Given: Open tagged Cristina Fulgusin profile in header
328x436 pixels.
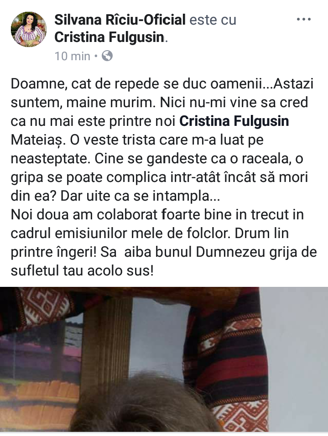Looking at the screenshot, I should tap(109, 37).
